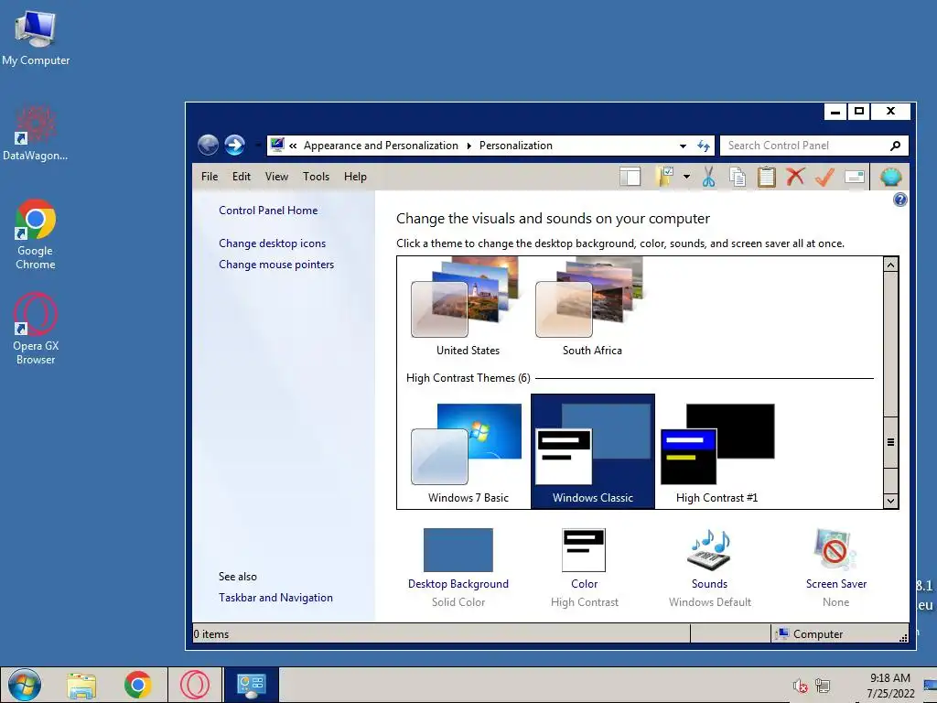
Task: Click the Personalization breadcrumb segment
Action: (516, 146)
